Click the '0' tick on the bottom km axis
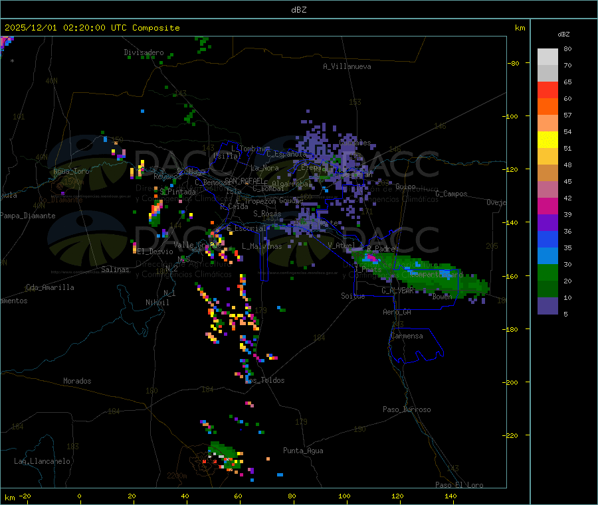Screen dimensions: 598x505 coord(79,496)
